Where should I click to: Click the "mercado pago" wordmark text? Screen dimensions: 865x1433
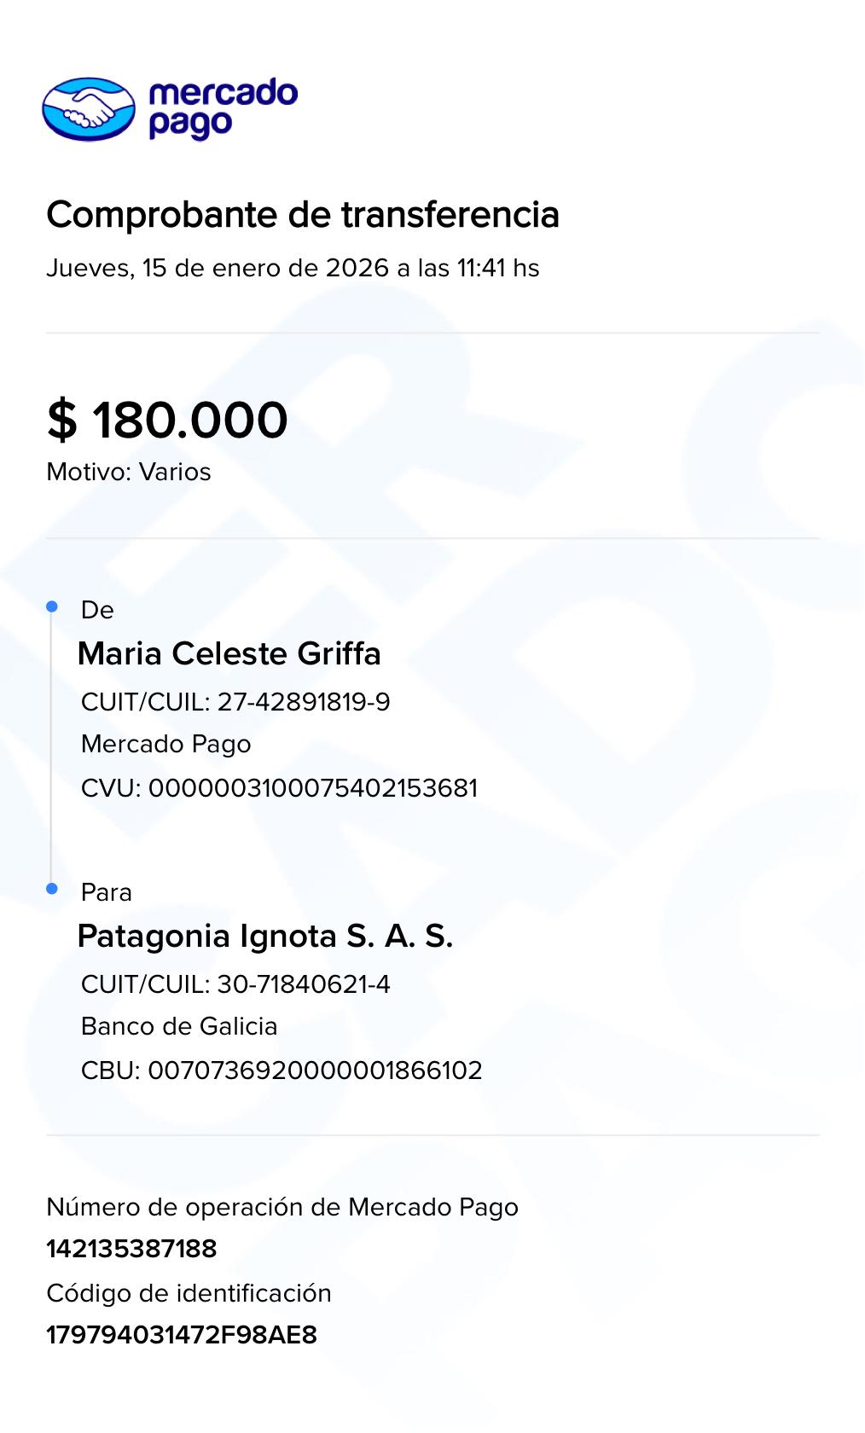222,108
